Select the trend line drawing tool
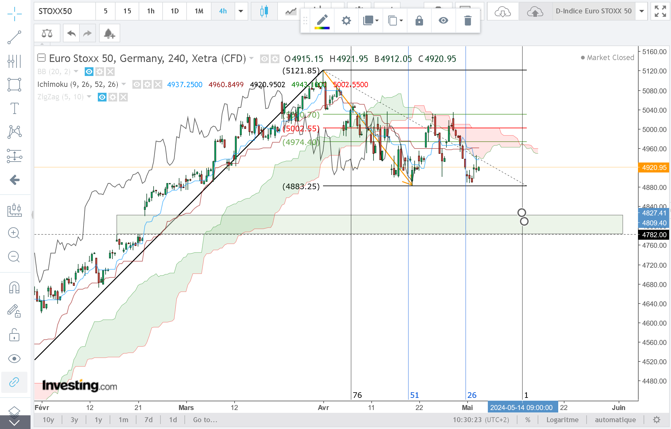Viewport: 671px width, 429px height. point(14,37)
